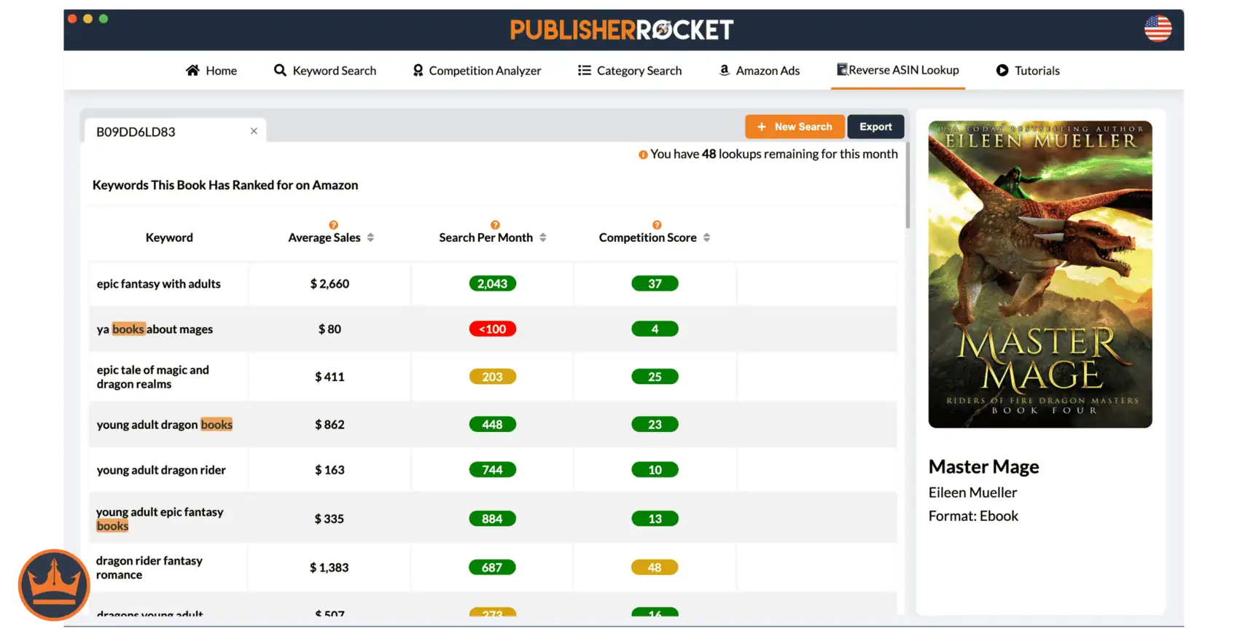1248x636 pixels.
Task: Click author name Eileen Mueller
Action: tap(972, 492)
